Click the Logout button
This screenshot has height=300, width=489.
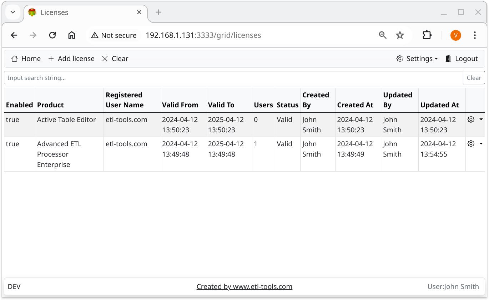461,59
